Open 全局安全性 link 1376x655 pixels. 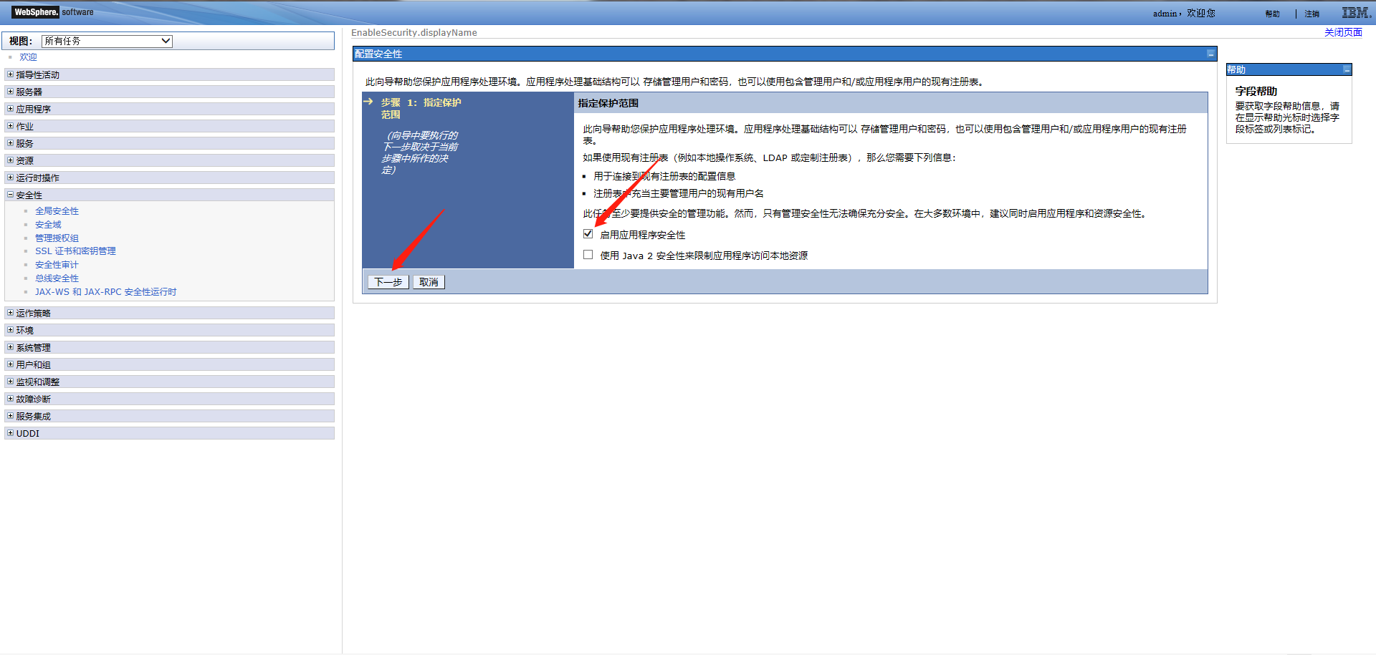pyautogui.click(x=57, y=211)
